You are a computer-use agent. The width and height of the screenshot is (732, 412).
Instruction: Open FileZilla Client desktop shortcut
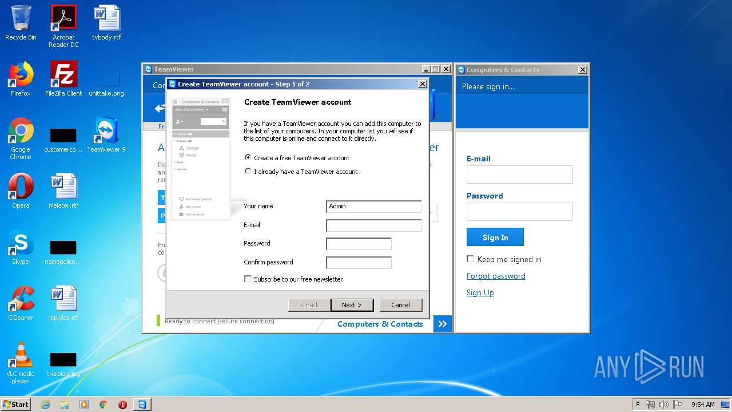point(63,79)
